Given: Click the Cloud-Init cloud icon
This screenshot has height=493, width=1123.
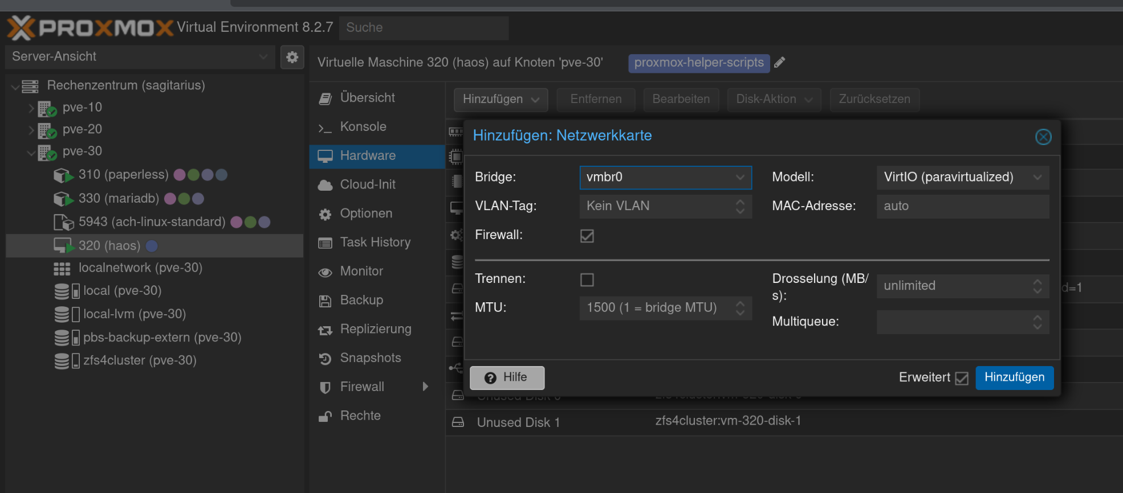Looking at the screenshot, I should 325,185.
